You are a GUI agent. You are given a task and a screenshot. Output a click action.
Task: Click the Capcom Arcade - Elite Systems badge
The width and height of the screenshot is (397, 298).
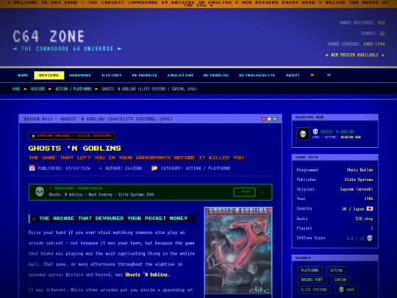(71, 136)
